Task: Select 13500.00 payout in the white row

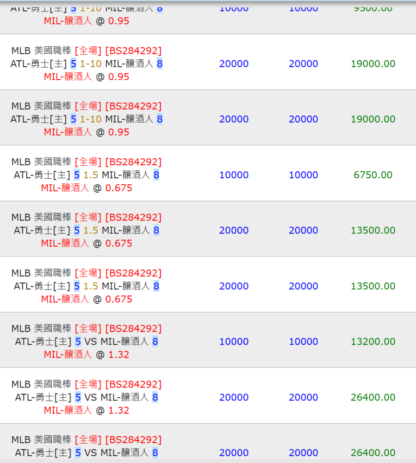Action: [x=373, y=286]
